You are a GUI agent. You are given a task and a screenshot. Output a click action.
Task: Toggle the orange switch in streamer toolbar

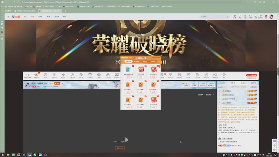point(36,75)
